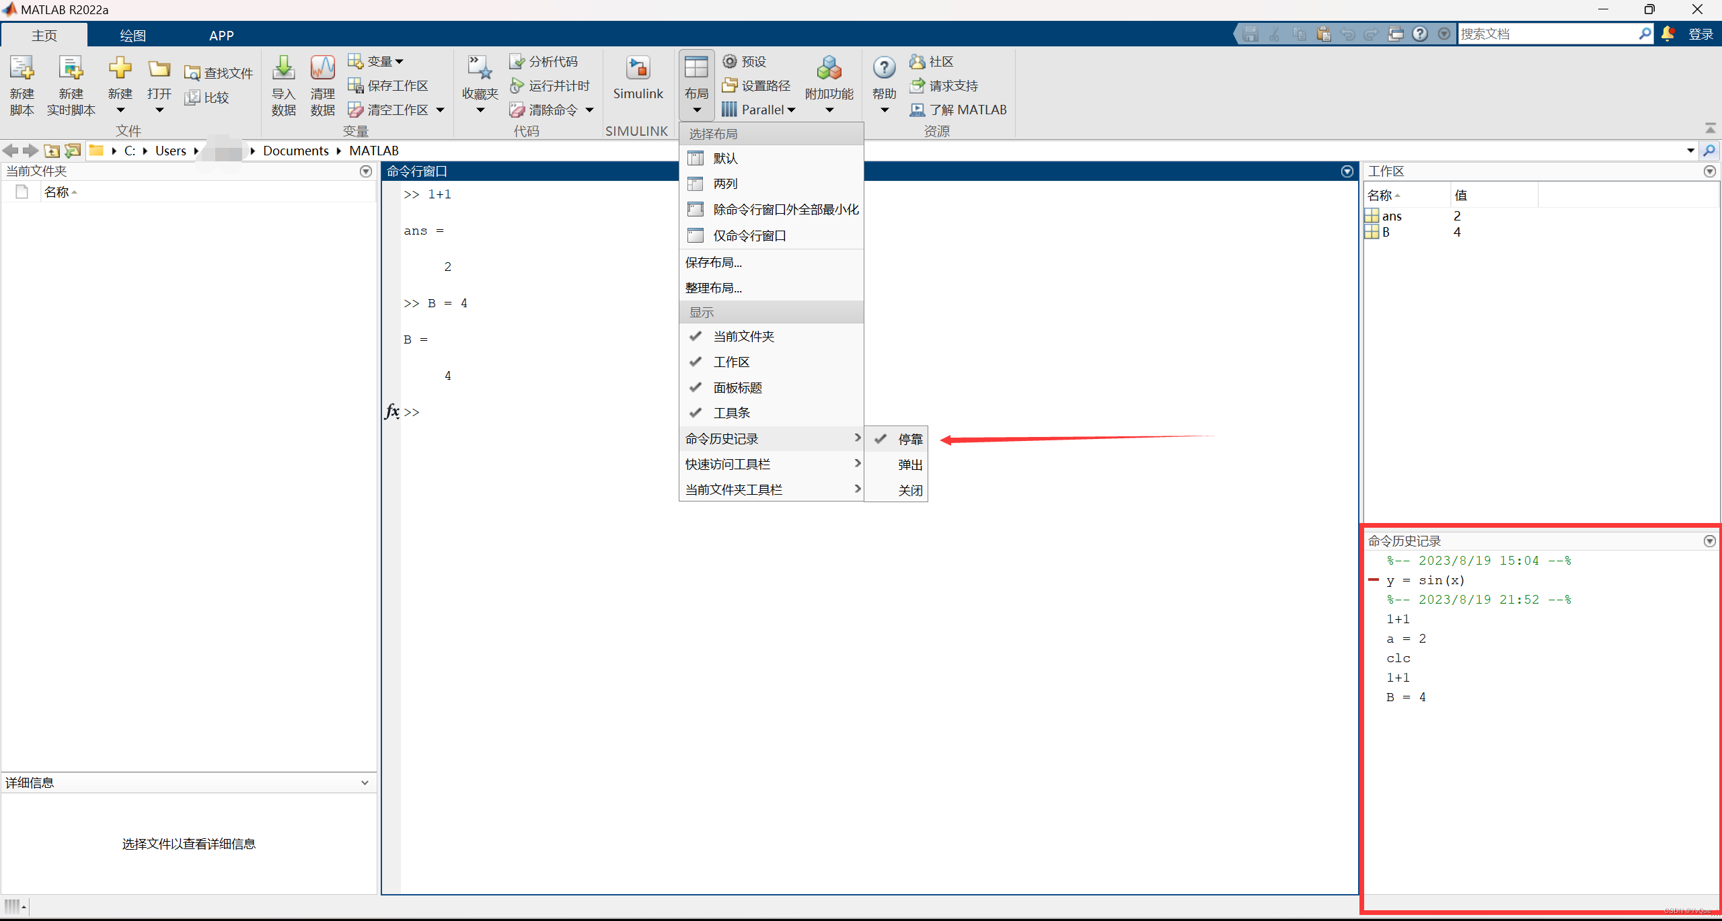Click the notification bell icon
This screenshot has width=1722, height=921.
1668,34
